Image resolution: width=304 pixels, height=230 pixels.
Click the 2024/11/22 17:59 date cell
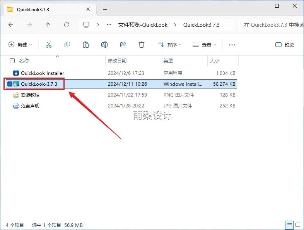point(127,95)
